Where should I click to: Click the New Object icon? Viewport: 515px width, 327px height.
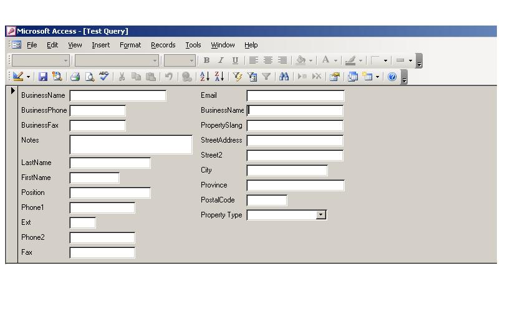(367, 77)
